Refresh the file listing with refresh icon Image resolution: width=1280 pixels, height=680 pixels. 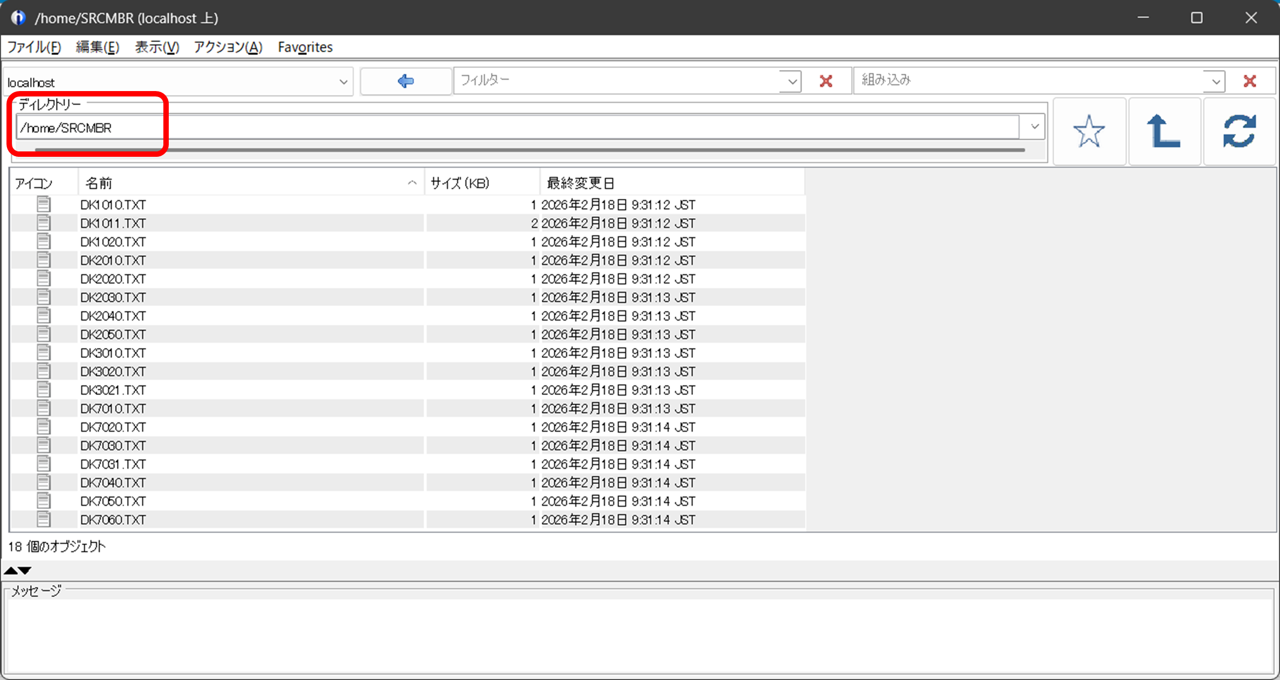coord(1239,131)
